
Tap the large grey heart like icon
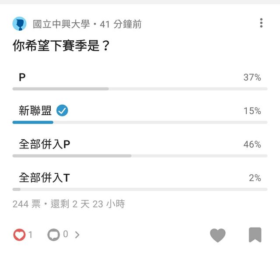click(x=217, y=235)
